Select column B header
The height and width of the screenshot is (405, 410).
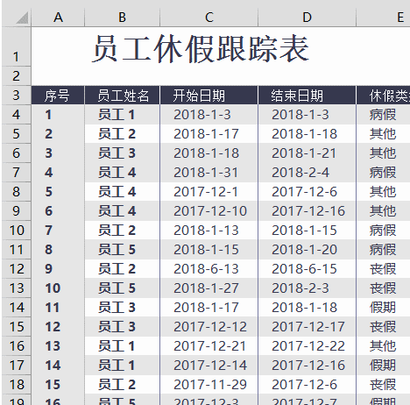pyautogui.click(x=122, y=18)
